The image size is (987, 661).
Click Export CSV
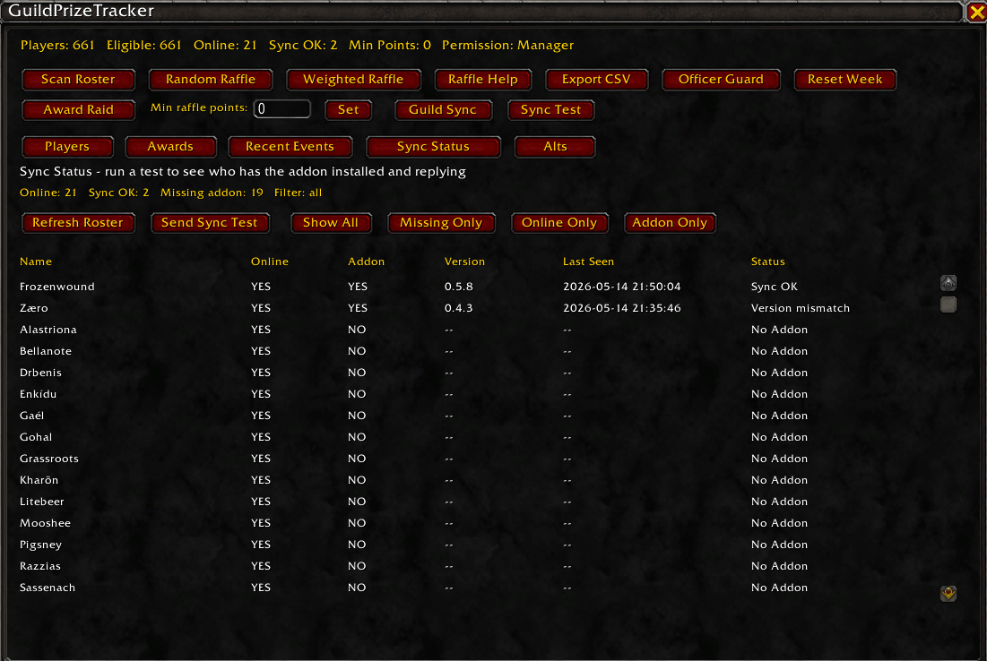coord(596,79)
